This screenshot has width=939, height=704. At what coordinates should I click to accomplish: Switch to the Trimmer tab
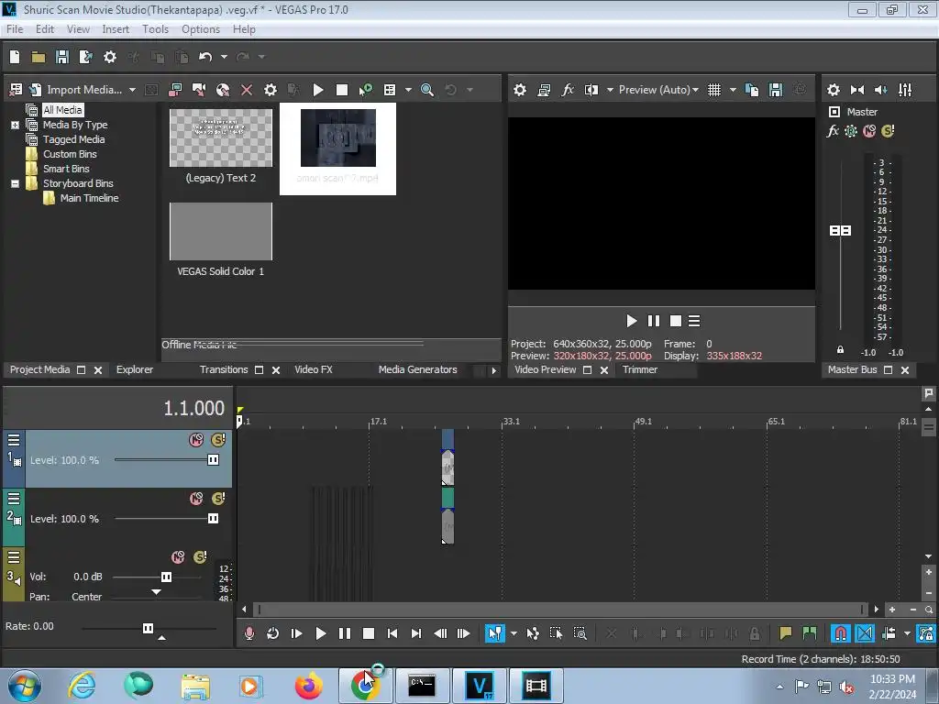[x=639, y=370]
